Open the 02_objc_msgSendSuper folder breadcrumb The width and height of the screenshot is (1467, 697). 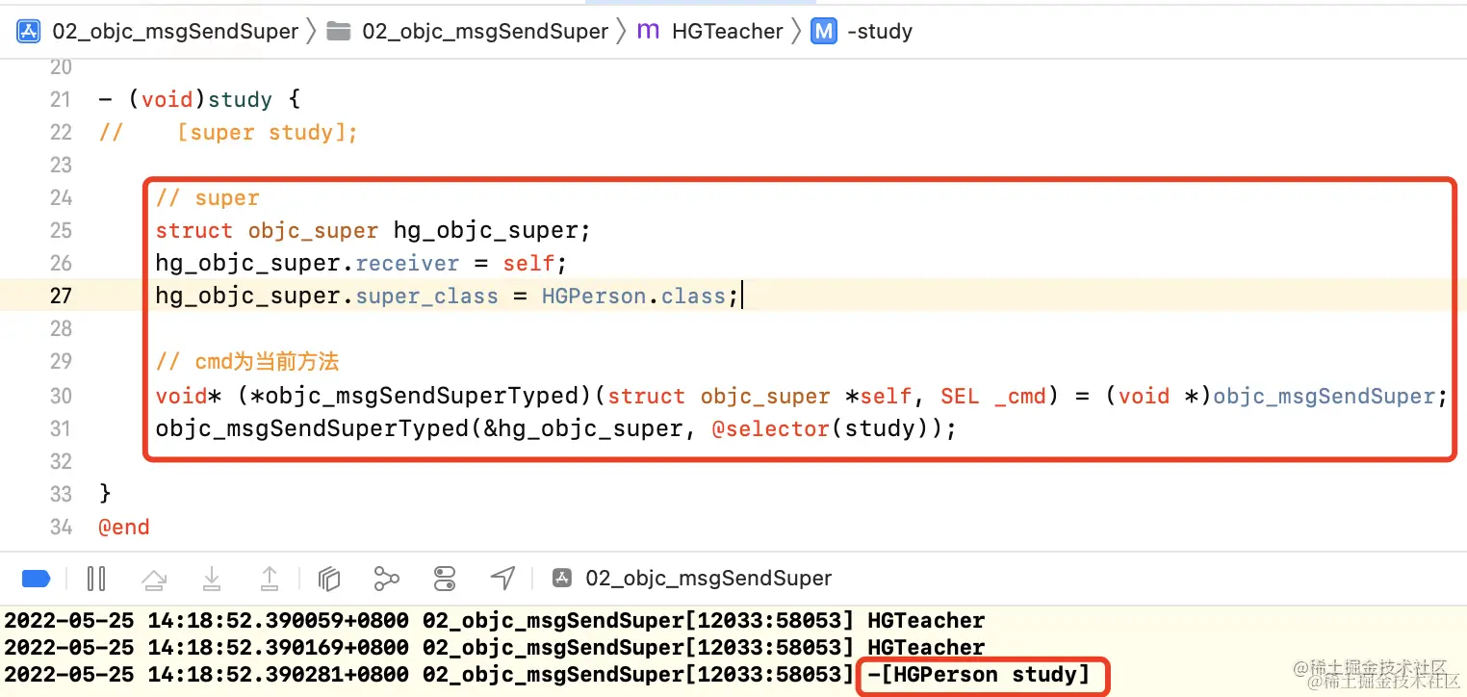coord(484,31)
